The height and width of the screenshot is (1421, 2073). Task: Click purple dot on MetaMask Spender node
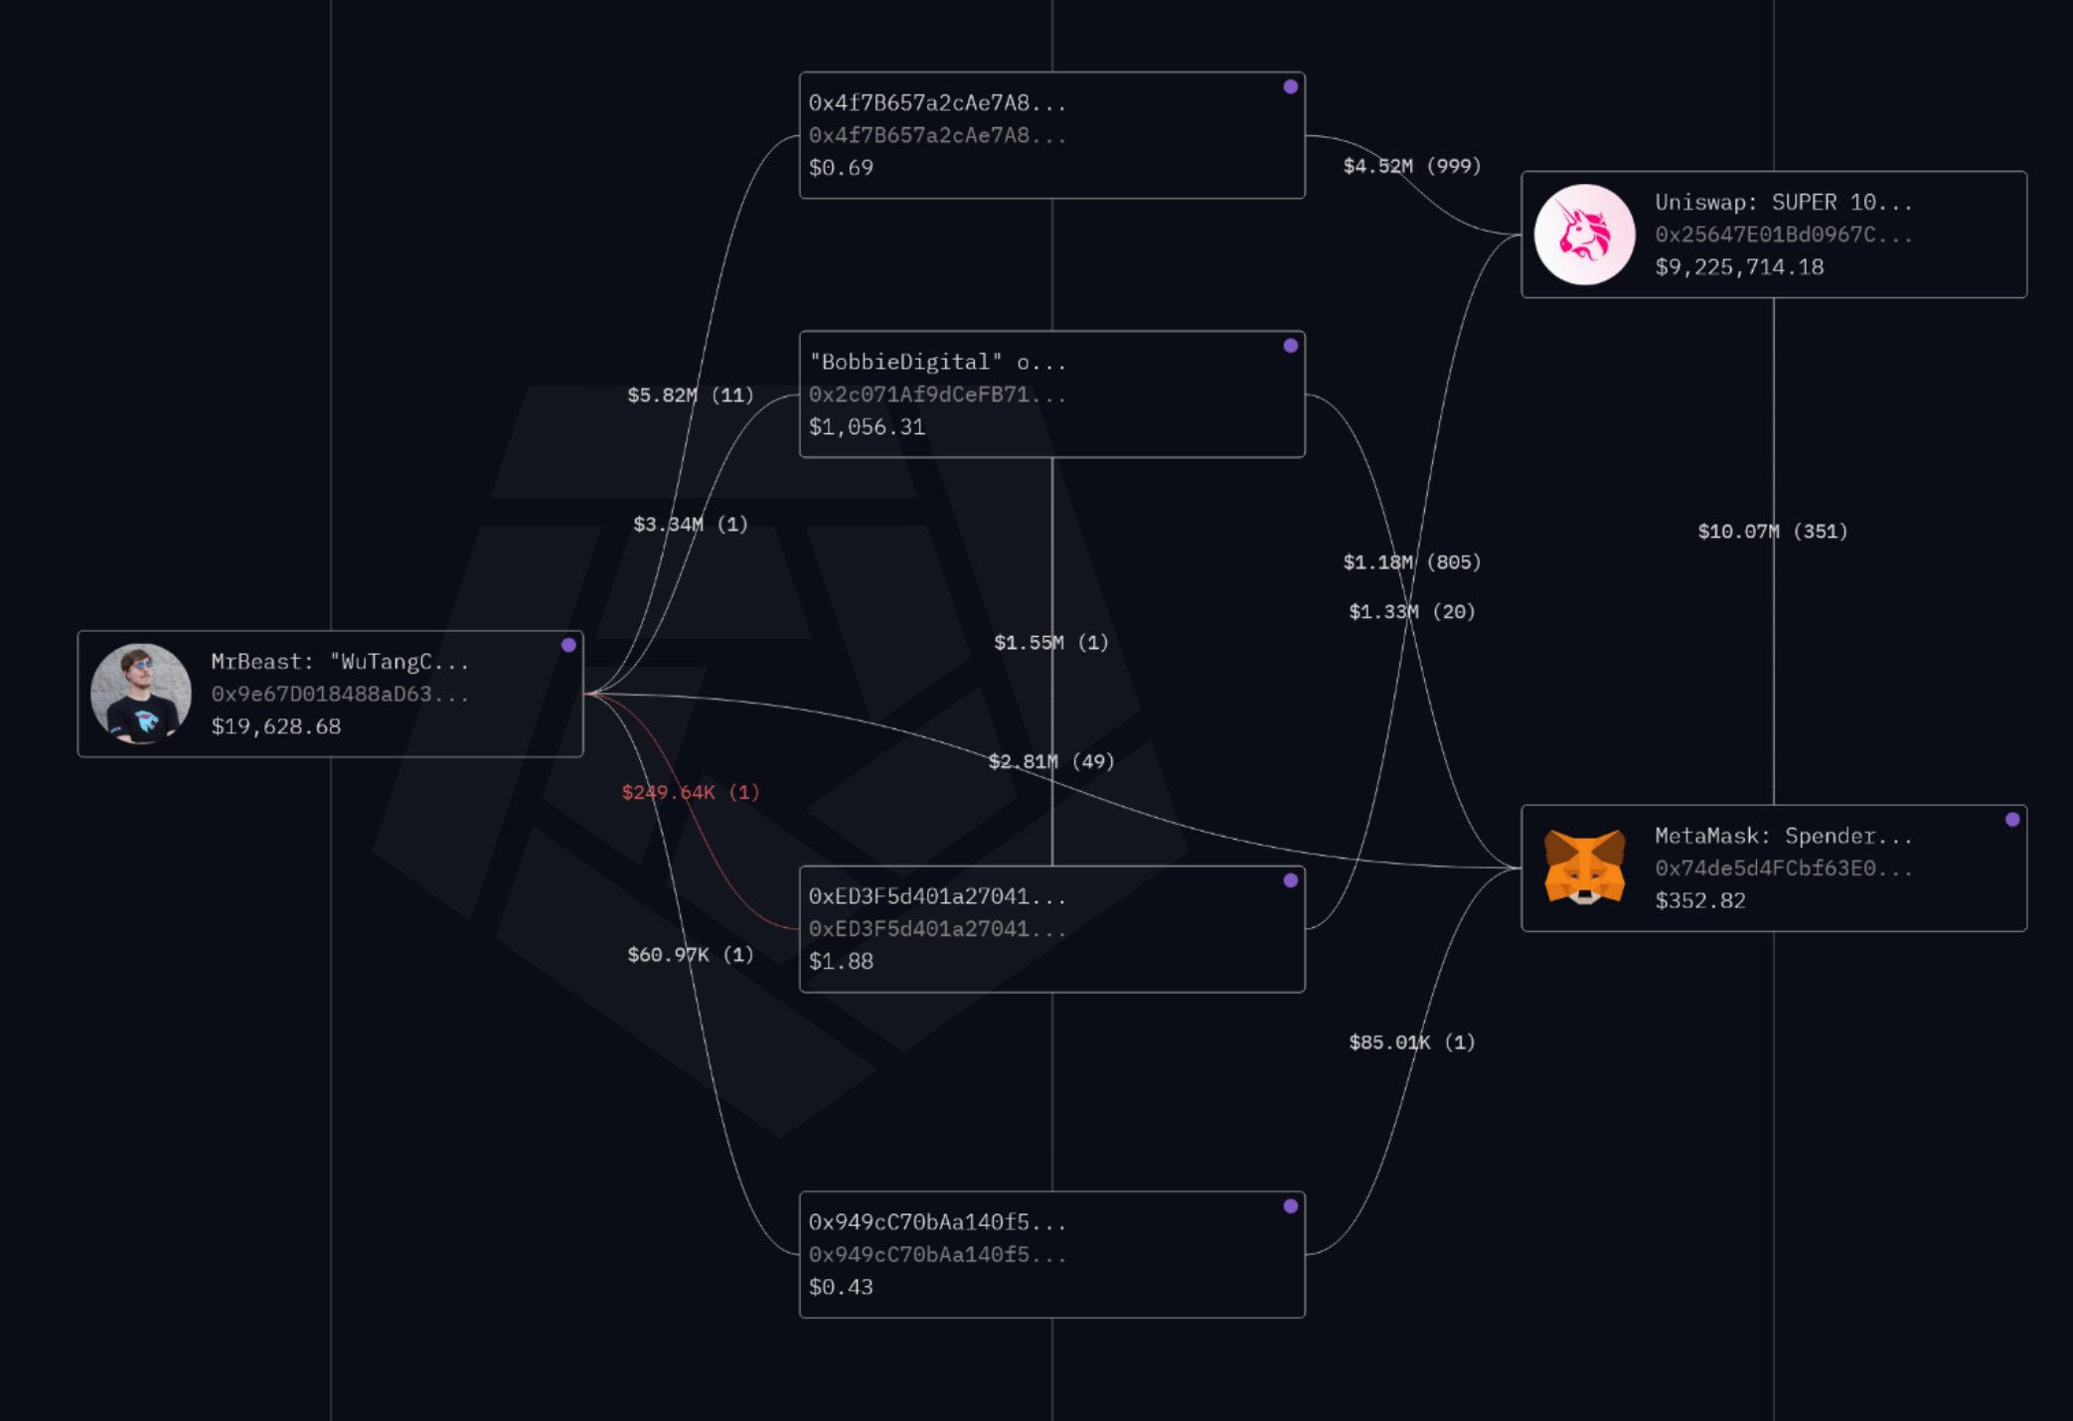point(2011,820)
